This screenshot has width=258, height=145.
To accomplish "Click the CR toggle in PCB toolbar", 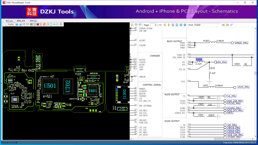I will tap(54, 25).
